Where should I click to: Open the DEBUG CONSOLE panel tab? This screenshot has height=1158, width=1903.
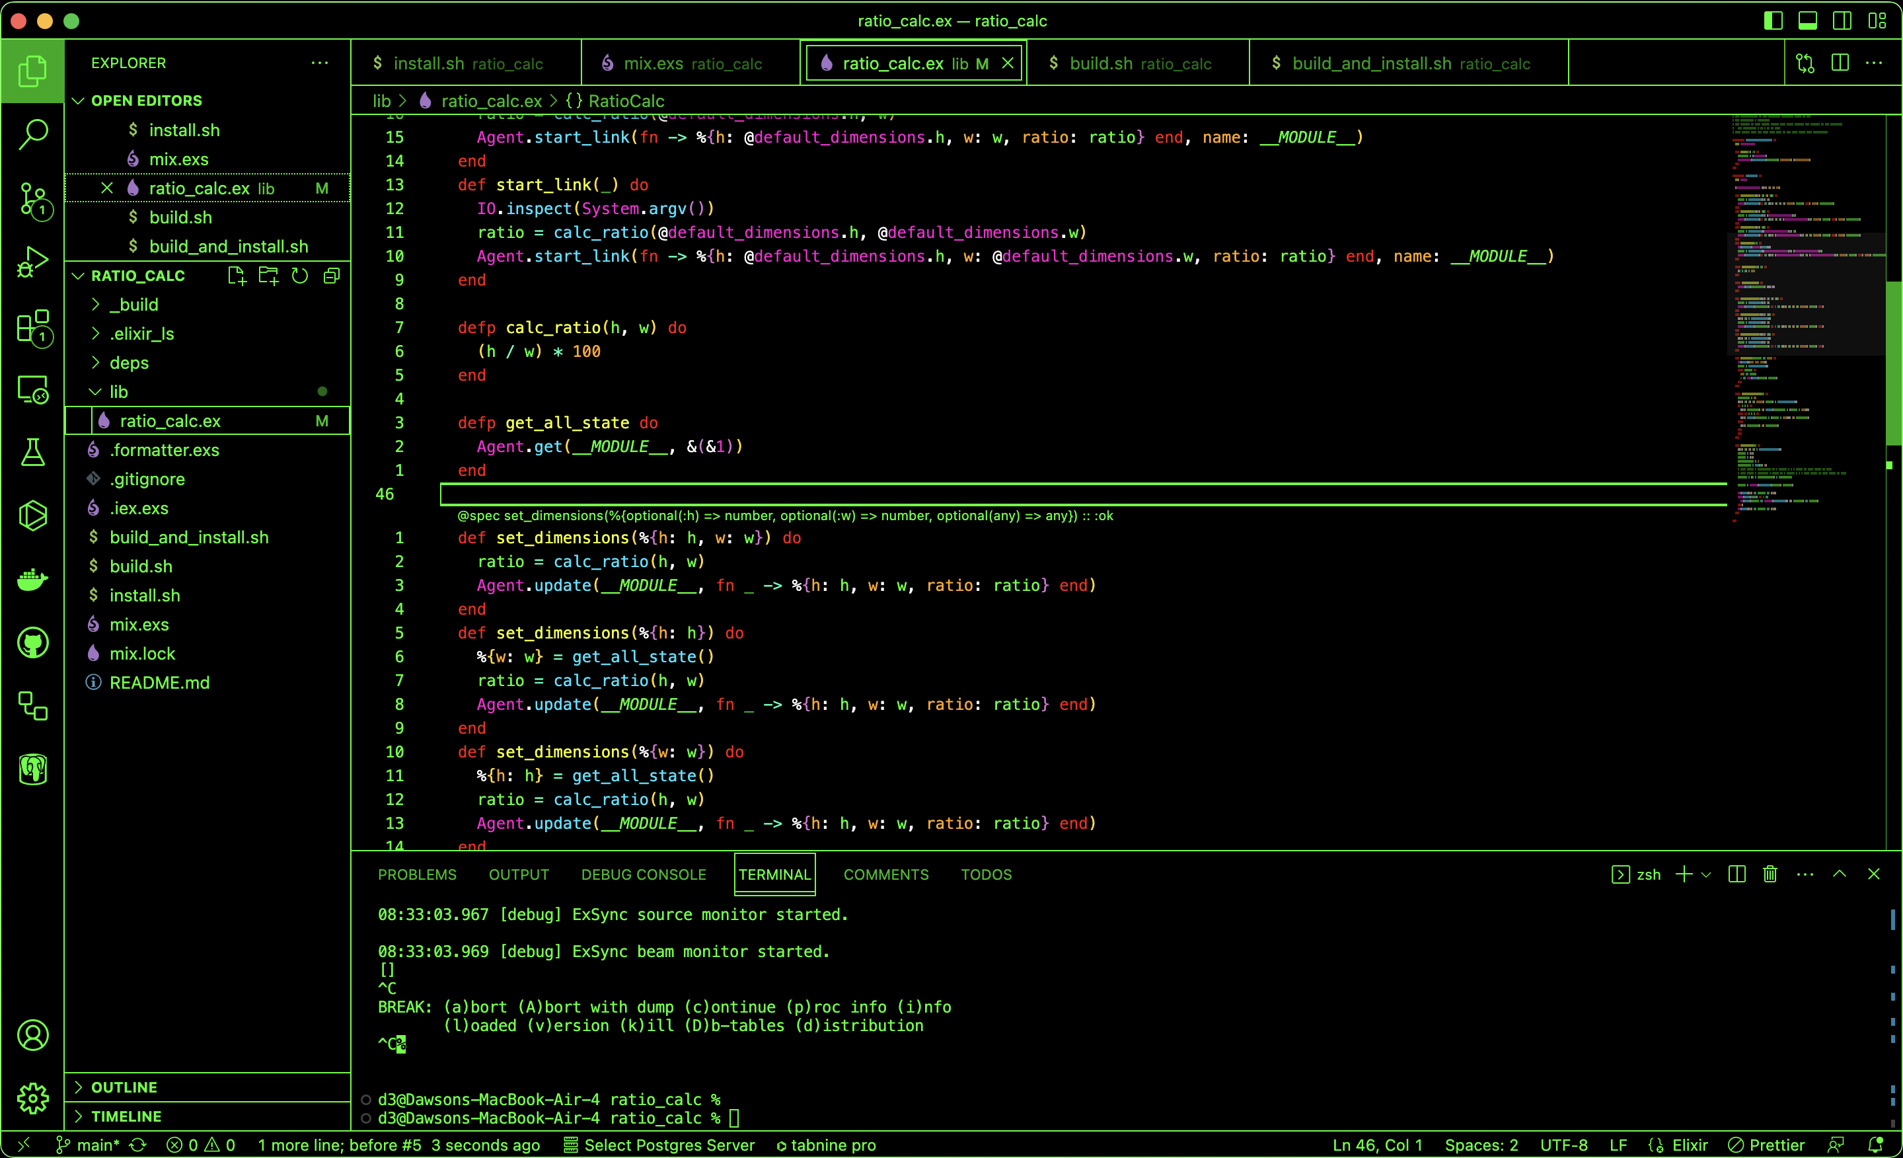tap(642, 874)
